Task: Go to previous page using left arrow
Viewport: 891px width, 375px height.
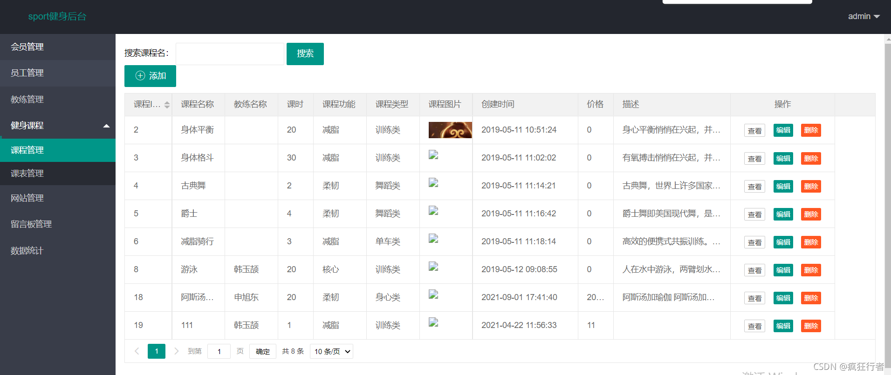Action: point(137,351)
